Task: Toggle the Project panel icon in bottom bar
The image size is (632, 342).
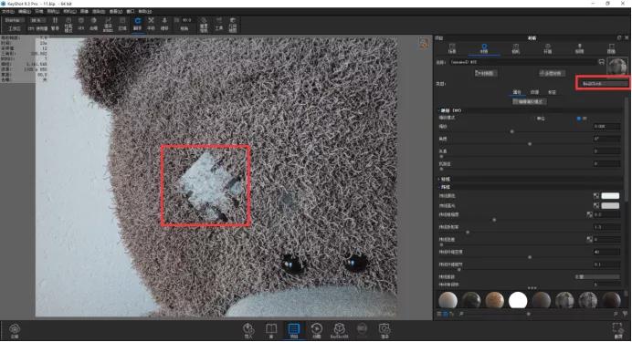Action: pos(294,331)
